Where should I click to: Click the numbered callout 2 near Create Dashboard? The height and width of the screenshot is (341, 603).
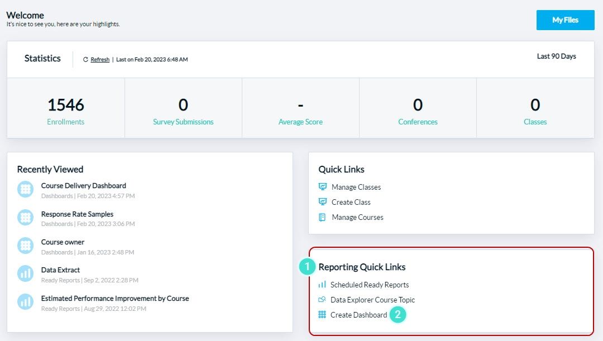point(398,315)
